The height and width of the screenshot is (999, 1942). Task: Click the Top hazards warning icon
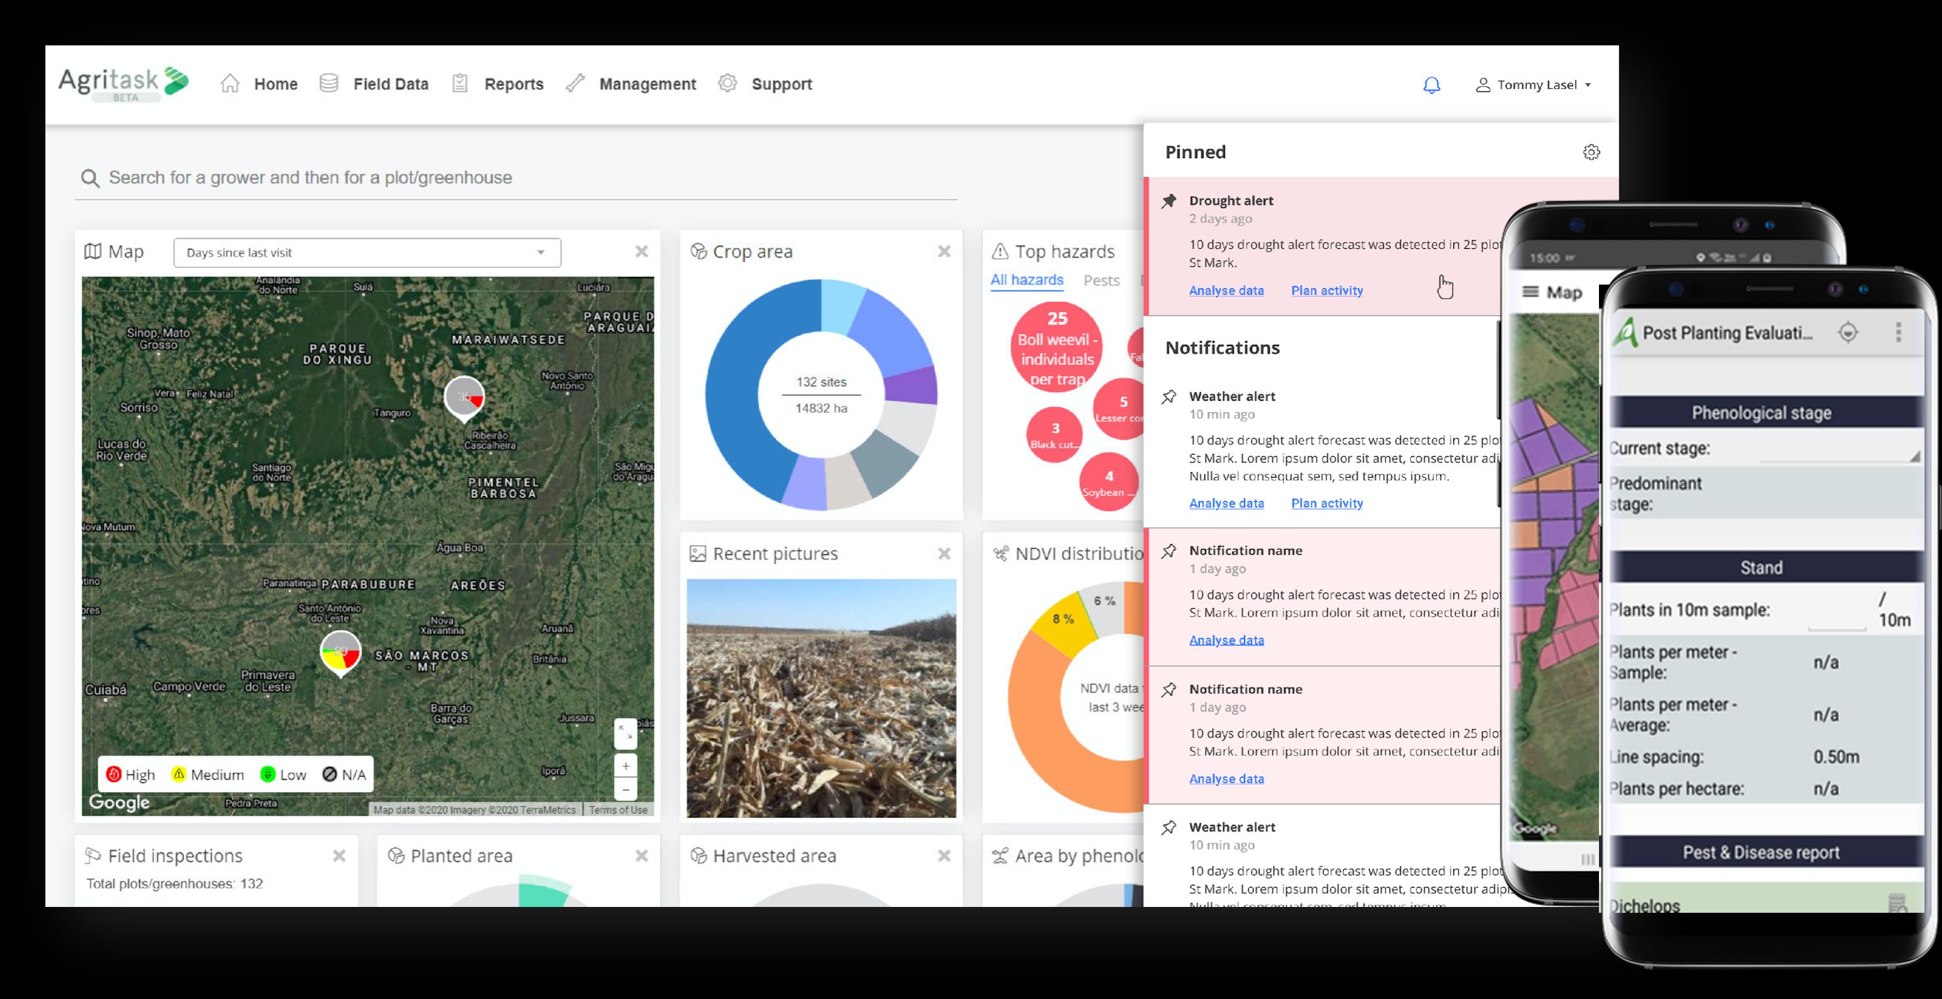(x=1000, y=252)
